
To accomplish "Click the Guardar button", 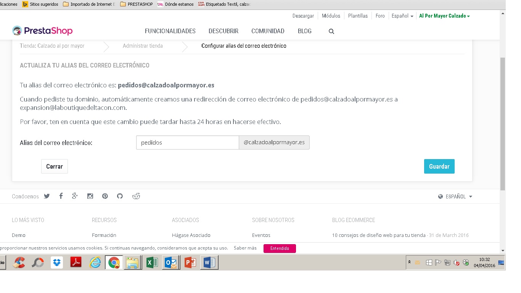I will (x=439, y=166).
